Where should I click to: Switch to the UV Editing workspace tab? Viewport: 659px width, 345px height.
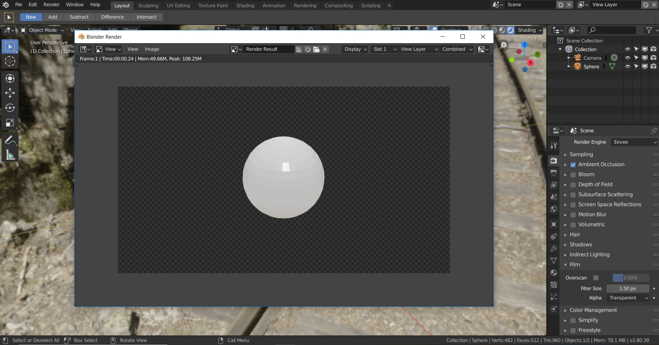pos(178,6)
